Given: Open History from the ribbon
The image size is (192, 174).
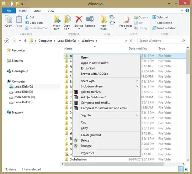Looking at the screenshot, I should [x=140, y=28].
